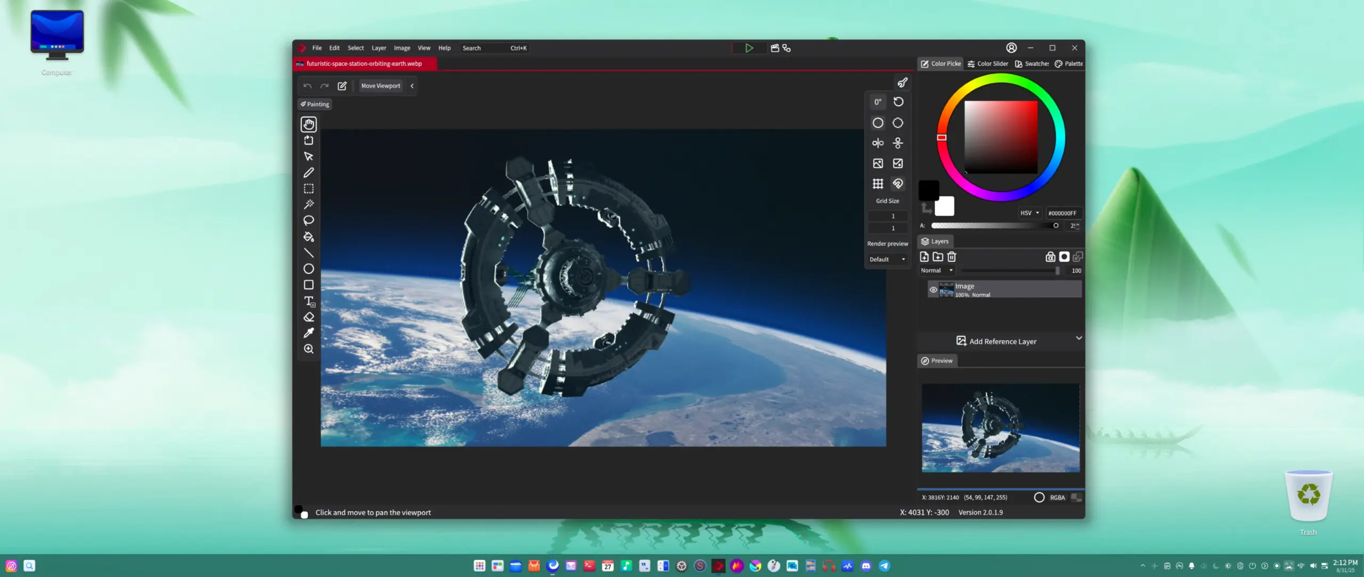This screenshot has width=1364, height=577.
Task: Toggle lock transparency (alpha lock) on layer
Action: (1050, 257)
